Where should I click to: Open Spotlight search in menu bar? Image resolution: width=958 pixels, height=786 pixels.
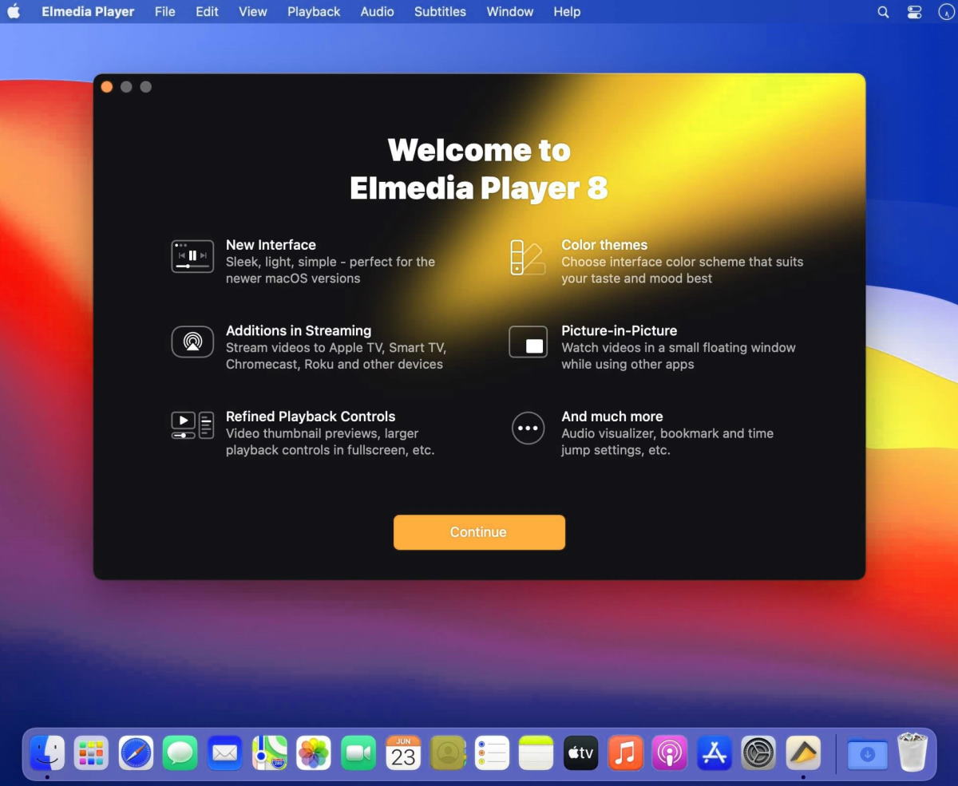click(x=883, y=12)
